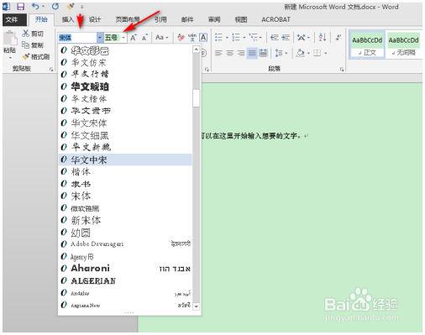
Task: Click the font name dropdown arrow
Action: pos(100,37)
